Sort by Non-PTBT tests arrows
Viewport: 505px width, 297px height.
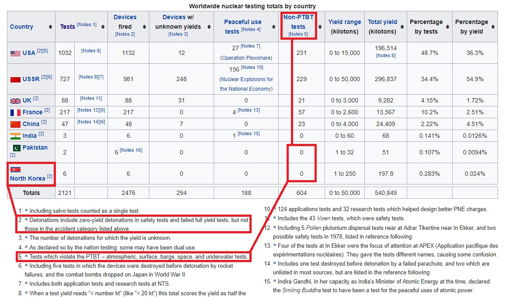(320, 27)
